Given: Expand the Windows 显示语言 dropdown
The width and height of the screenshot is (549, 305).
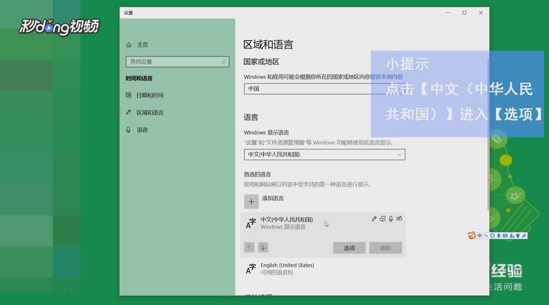Looking at the screenshot, I should pyautogui.click(x=324, y=154).
